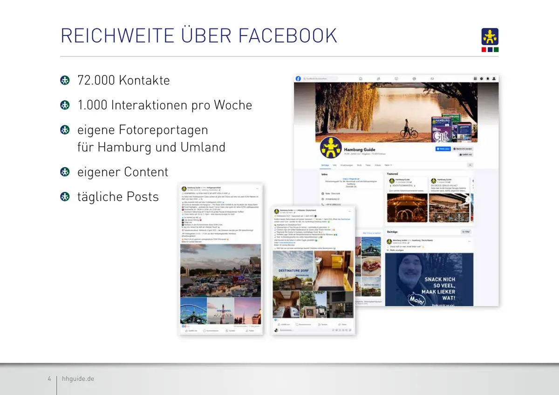The image size is (559, 395).
Task: Open the Friends icon in Facebook's top bar
Action: [378, 79]
